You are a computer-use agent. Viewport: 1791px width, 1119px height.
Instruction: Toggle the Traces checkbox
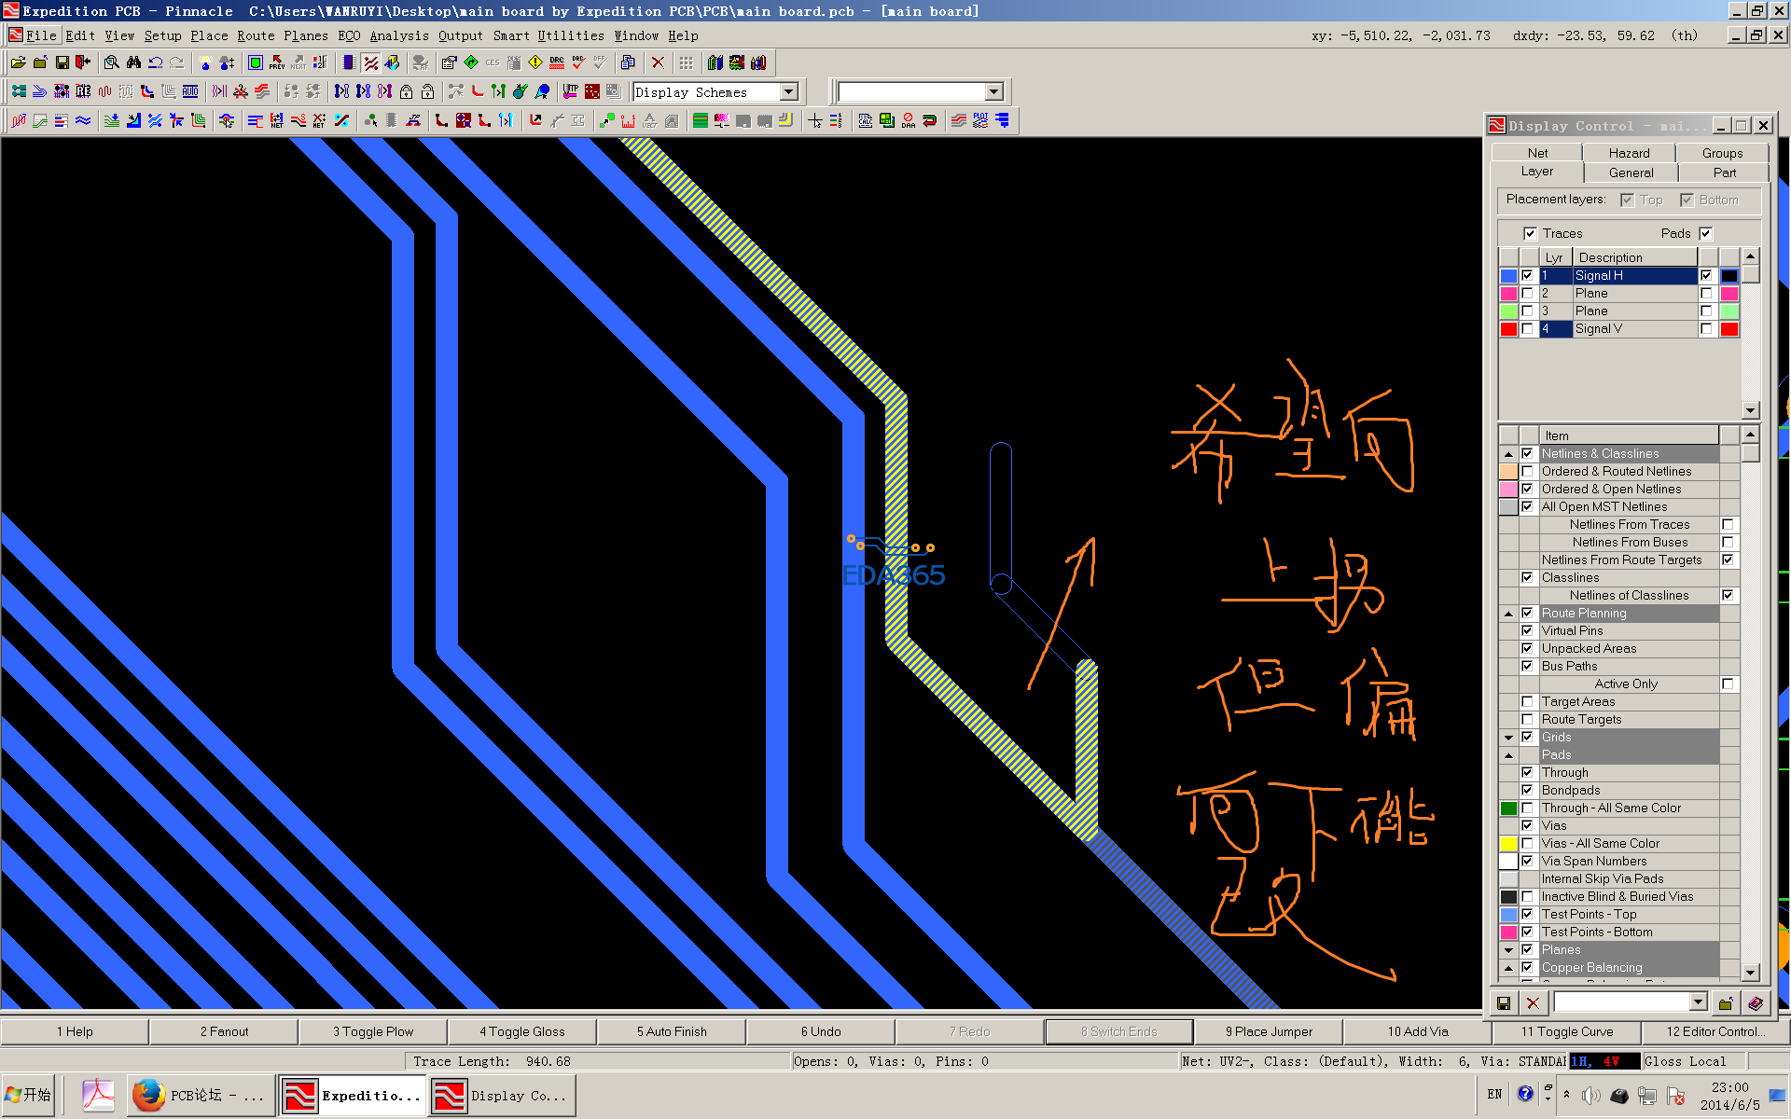pos(1530,233)
